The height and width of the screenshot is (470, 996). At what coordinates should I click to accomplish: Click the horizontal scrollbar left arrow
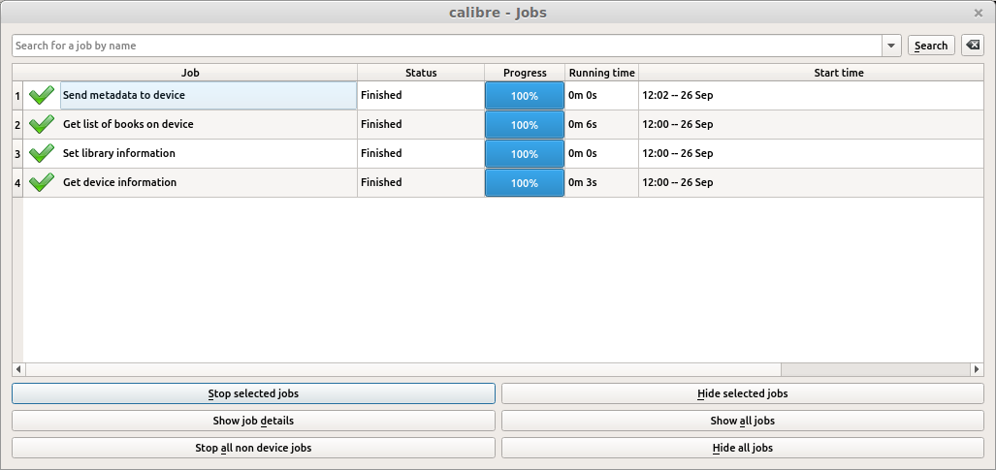[17, 369]
